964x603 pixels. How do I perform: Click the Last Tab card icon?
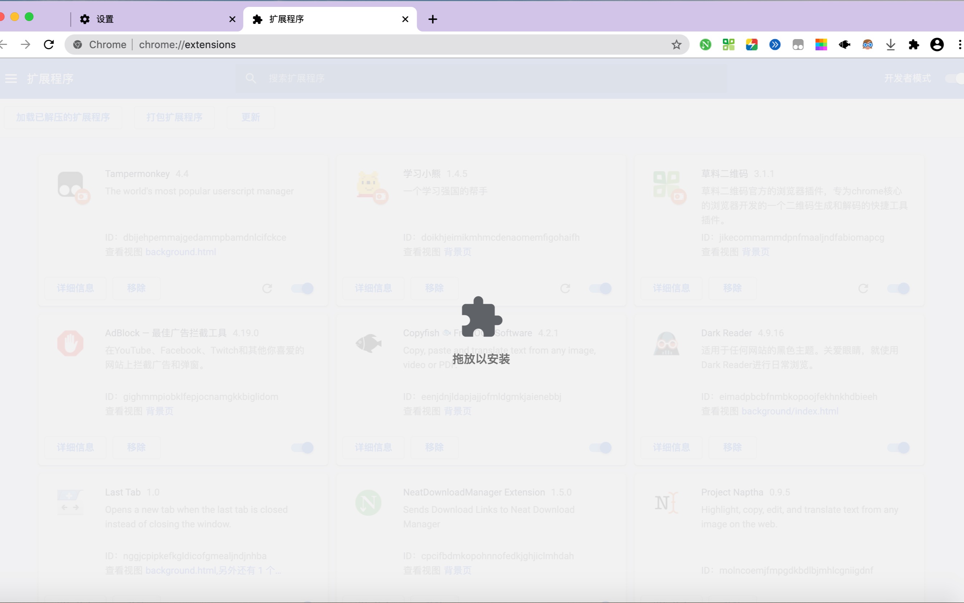pos(70,502)
